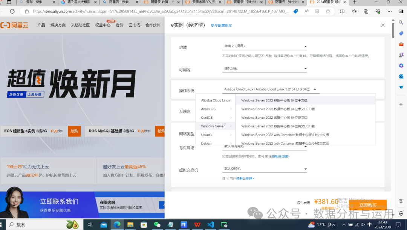This screenshot has height=230, width=407.
Task: Open the sidebar settings gear
Action: pos(401,213)
